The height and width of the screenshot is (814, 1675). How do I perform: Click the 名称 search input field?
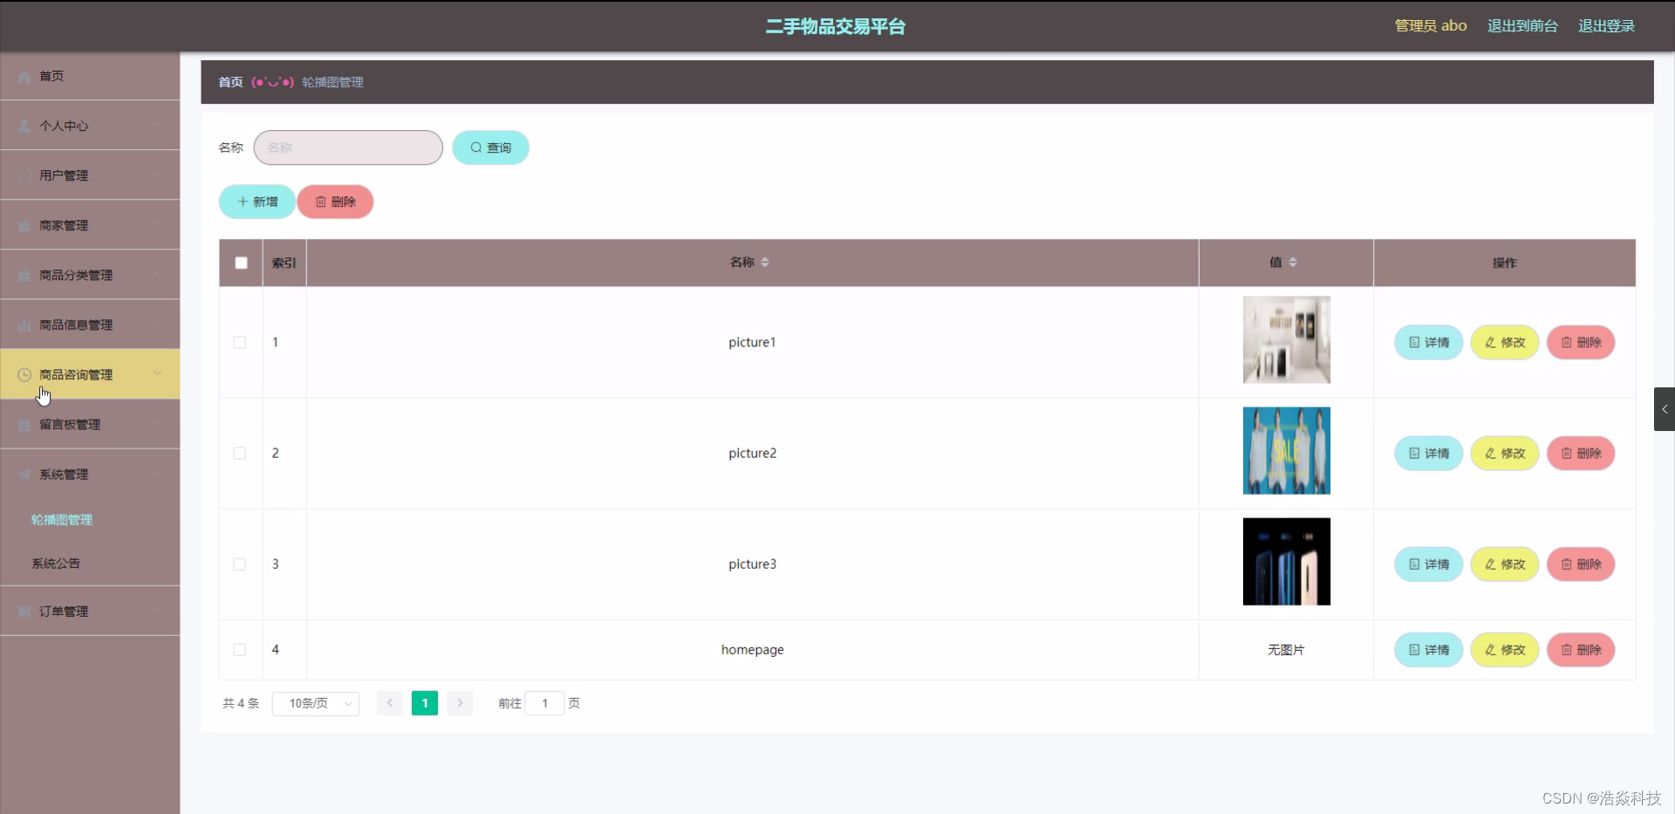tap(347, 147)
